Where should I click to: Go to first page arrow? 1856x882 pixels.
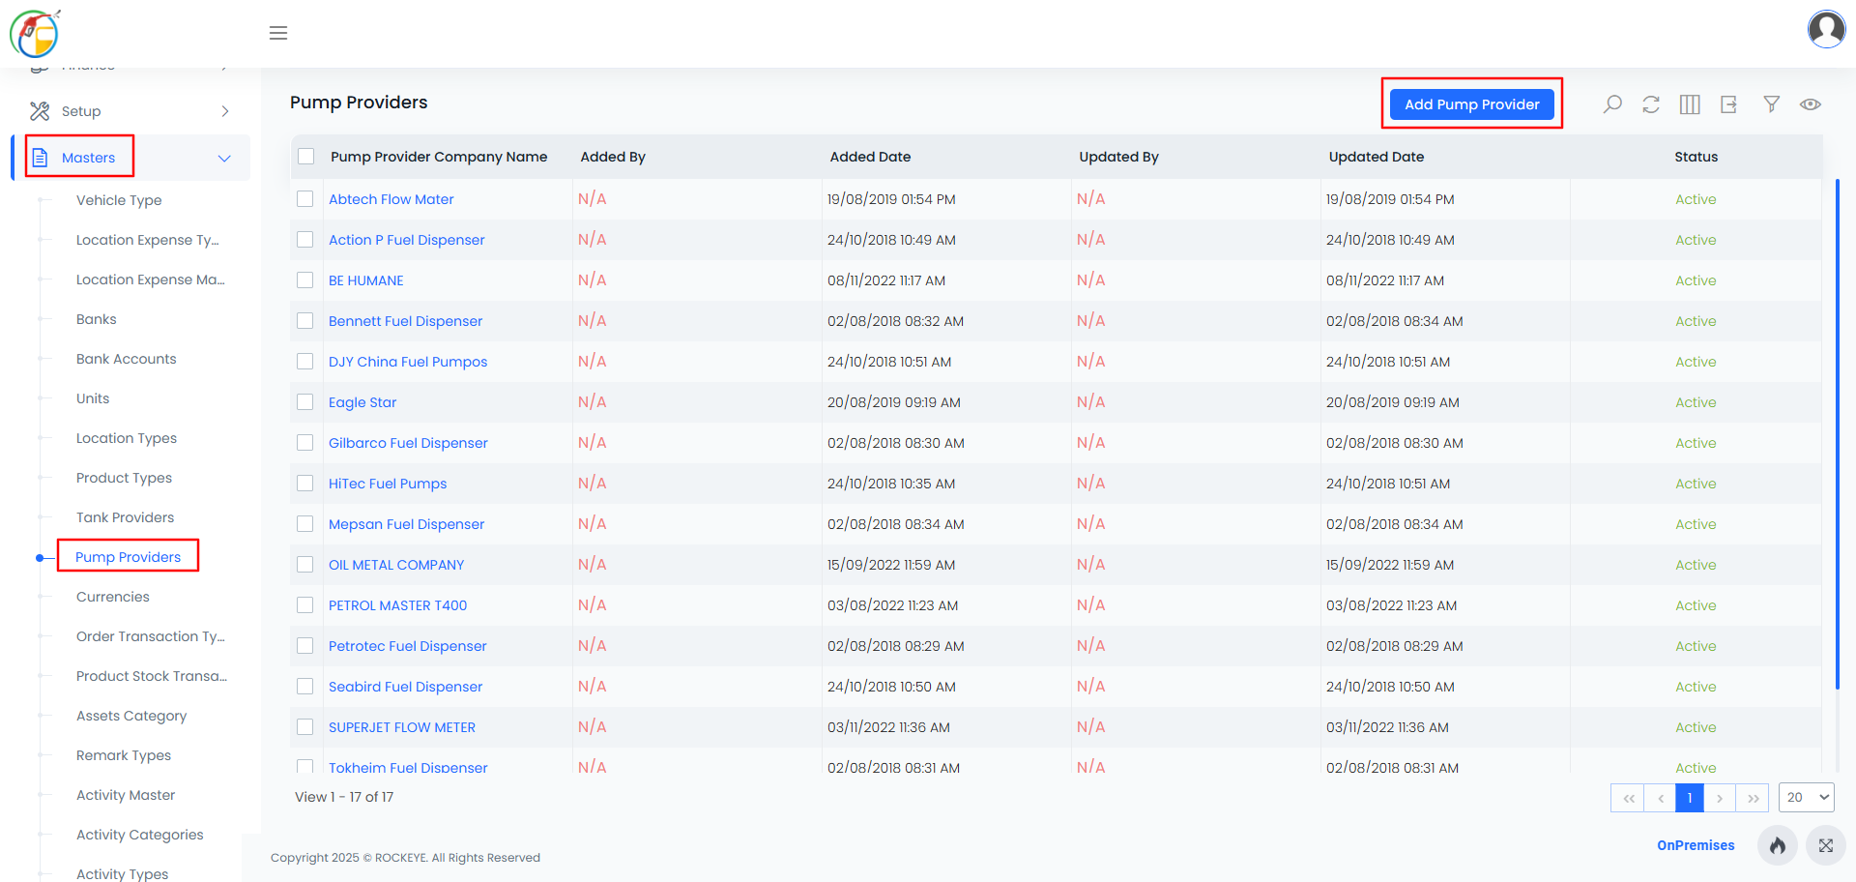point(1628,798)
